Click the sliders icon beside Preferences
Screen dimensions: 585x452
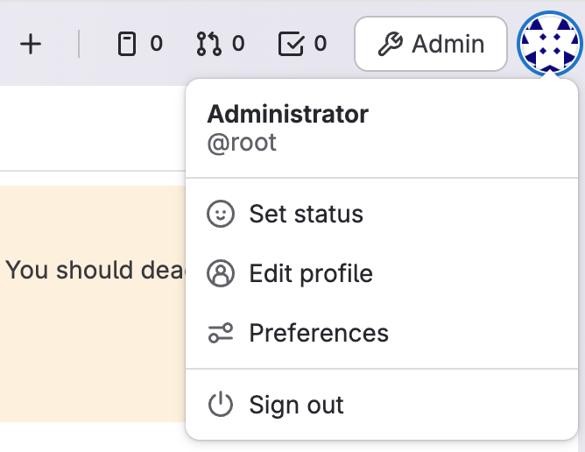coord(221,333)
